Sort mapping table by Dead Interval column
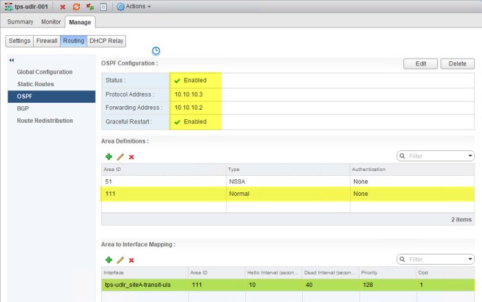This screenshot has width=482, height=302. tap(331, 273)
